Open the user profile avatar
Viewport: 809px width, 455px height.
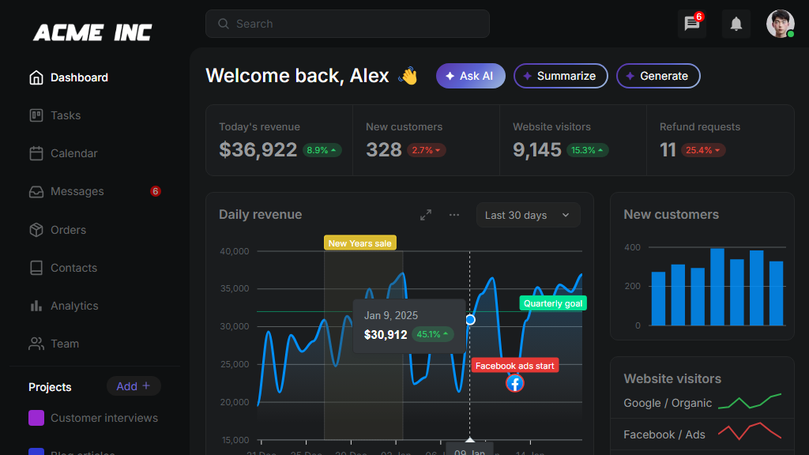[x=780, y=24]
